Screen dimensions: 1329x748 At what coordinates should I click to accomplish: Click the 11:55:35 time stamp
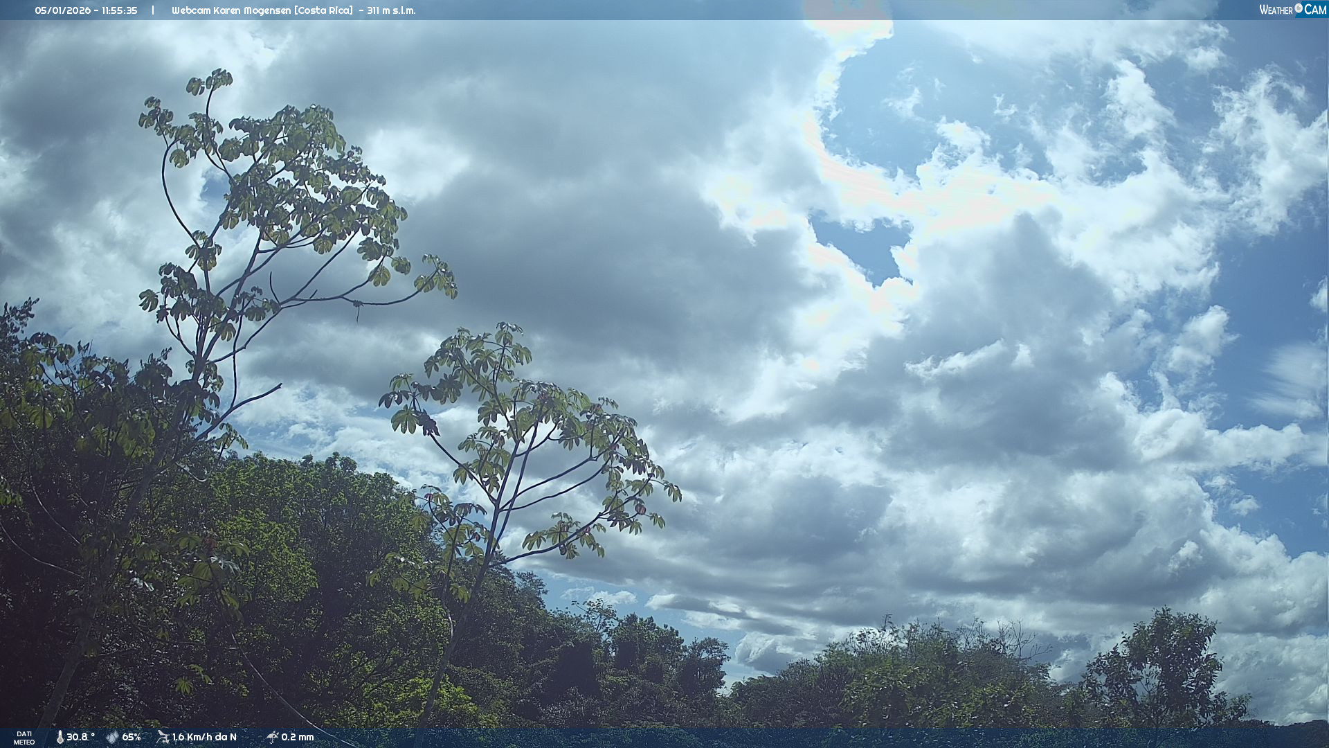tap(119, 10)
